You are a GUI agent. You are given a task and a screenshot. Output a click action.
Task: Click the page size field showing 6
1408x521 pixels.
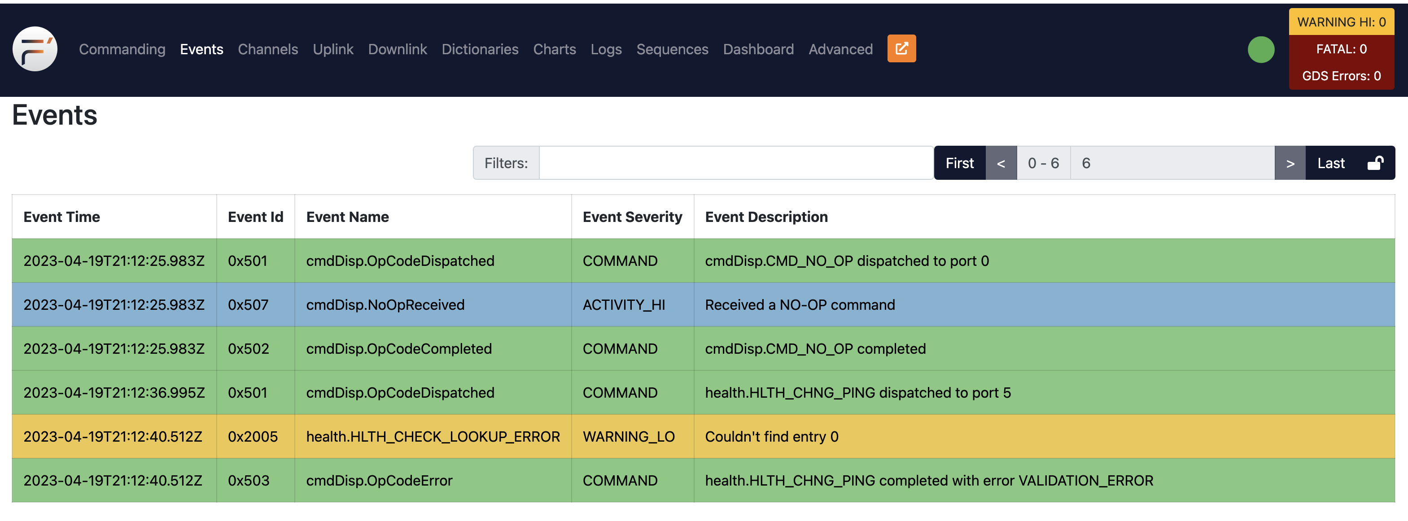(x=1172, y=163)
